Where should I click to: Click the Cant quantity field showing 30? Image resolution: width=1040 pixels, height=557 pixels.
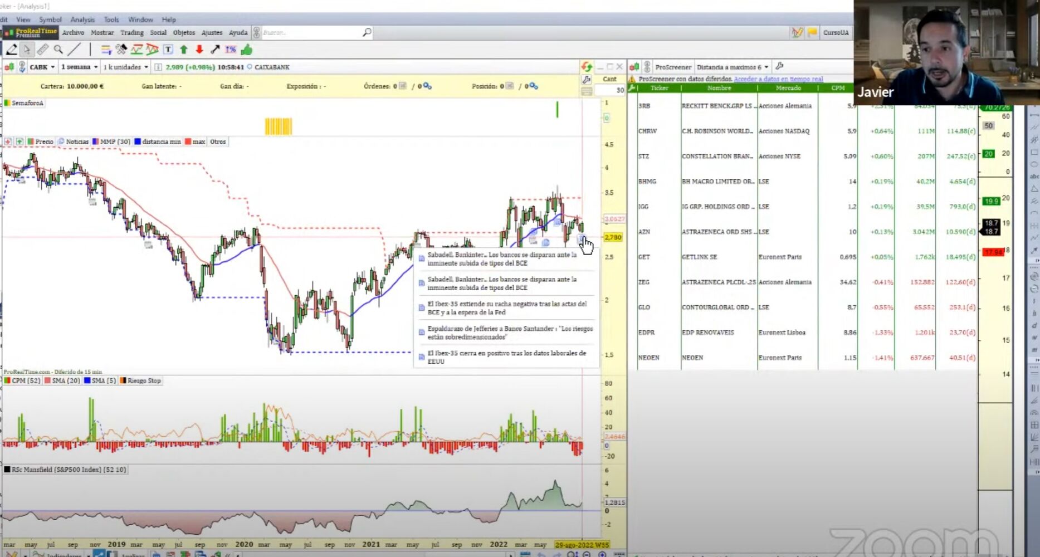click(609, 90)
